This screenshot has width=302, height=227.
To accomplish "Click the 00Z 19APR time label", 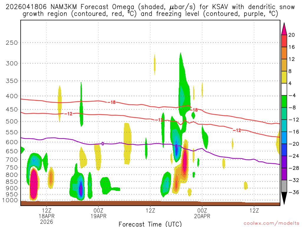I will [x=99, y=213].
